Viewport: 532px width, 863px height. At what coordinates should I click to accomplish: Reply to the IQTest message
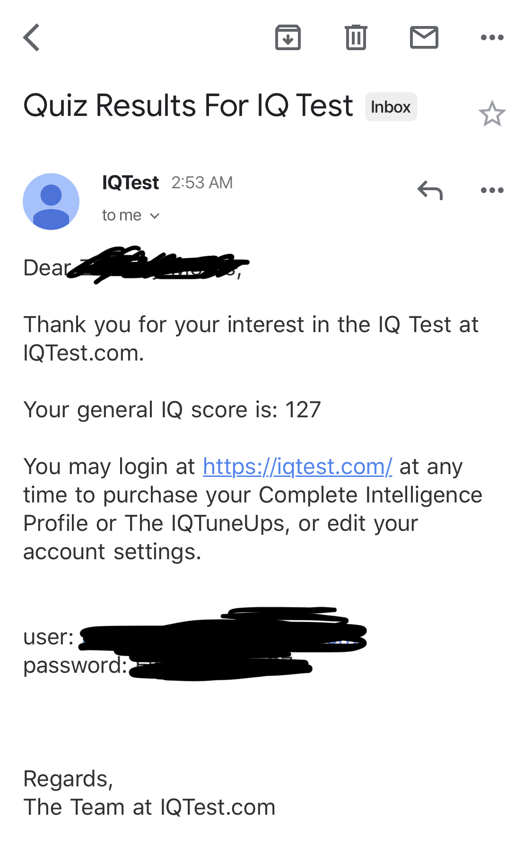(430, 190)
